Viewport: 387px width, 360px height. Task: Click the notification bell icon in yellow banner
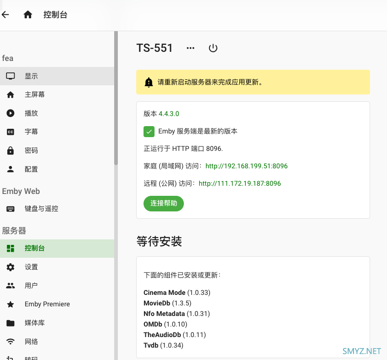click(x=149, y=82)
